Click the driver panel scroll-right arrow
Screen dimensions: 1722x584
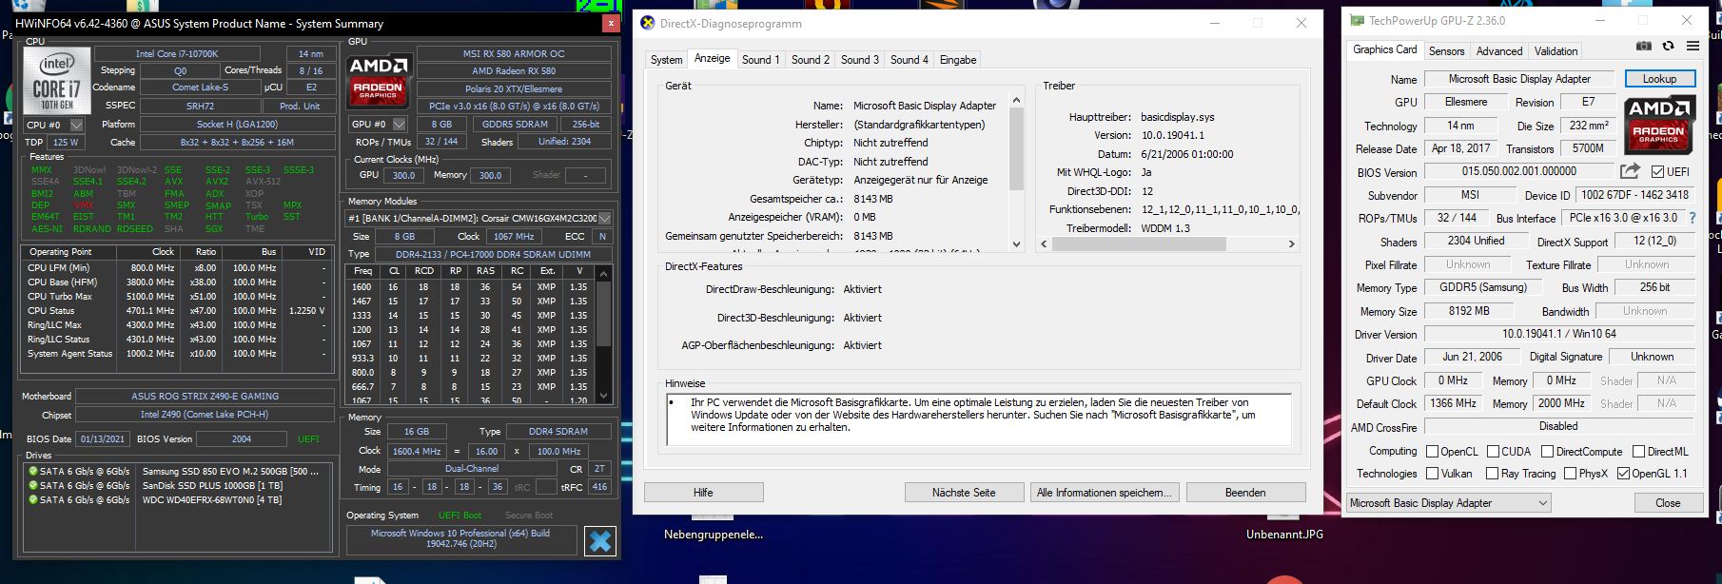pos(1291,244)
